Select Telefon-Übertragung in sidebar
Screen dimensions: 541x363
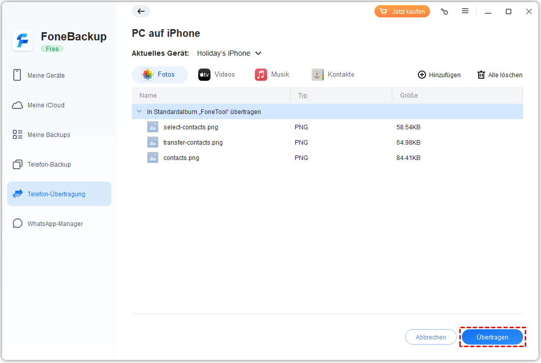59,194
